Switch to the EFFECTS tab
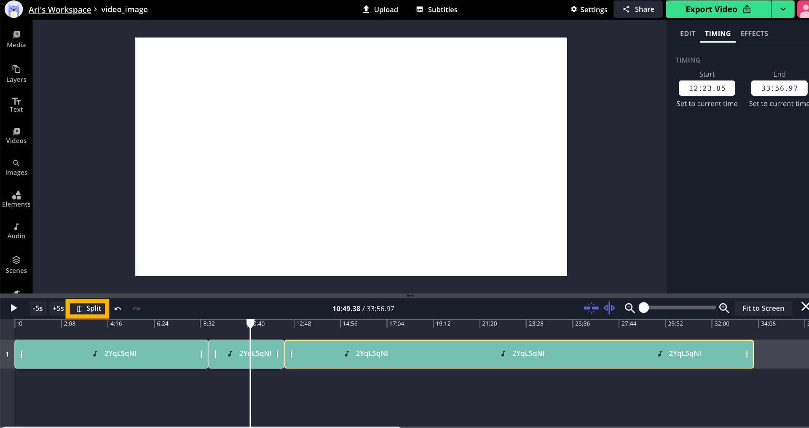The width and height of the screenshot is (809, 428). point(754,34)
